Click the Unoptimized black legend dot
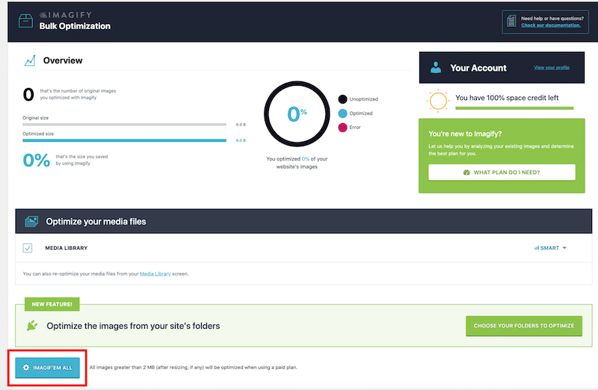Screen dimensions: 598x390 click(x=342, y=99)
